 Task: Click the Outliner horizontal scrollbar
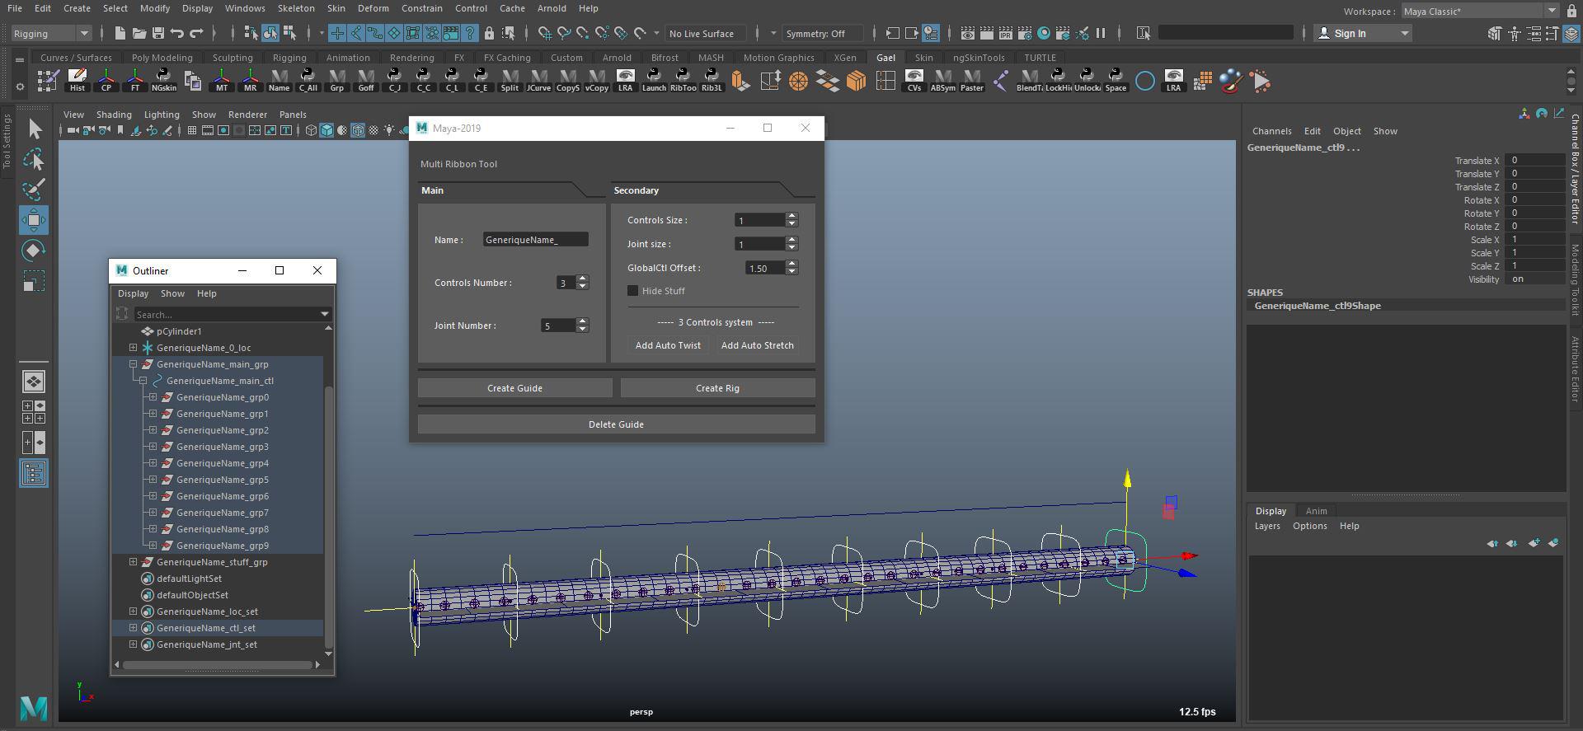tap(218, 664)
